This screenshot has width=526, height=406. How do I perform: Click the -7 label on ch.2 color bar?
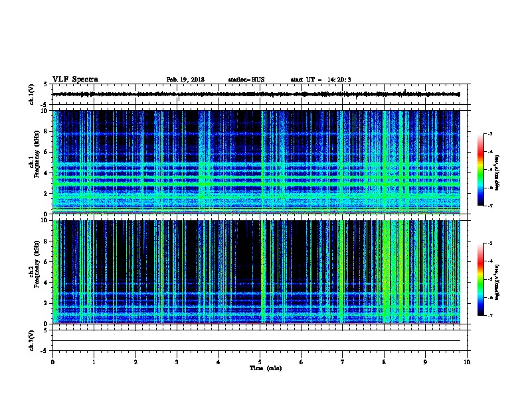point(489,315)
